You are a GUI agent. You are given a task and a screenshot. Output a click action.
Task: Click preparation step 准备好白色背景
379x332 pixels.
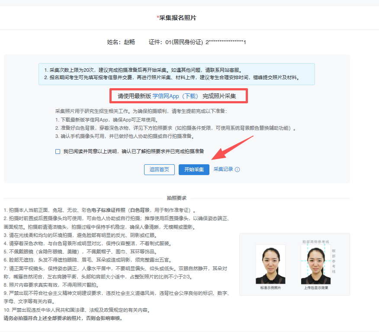[176, 128]
